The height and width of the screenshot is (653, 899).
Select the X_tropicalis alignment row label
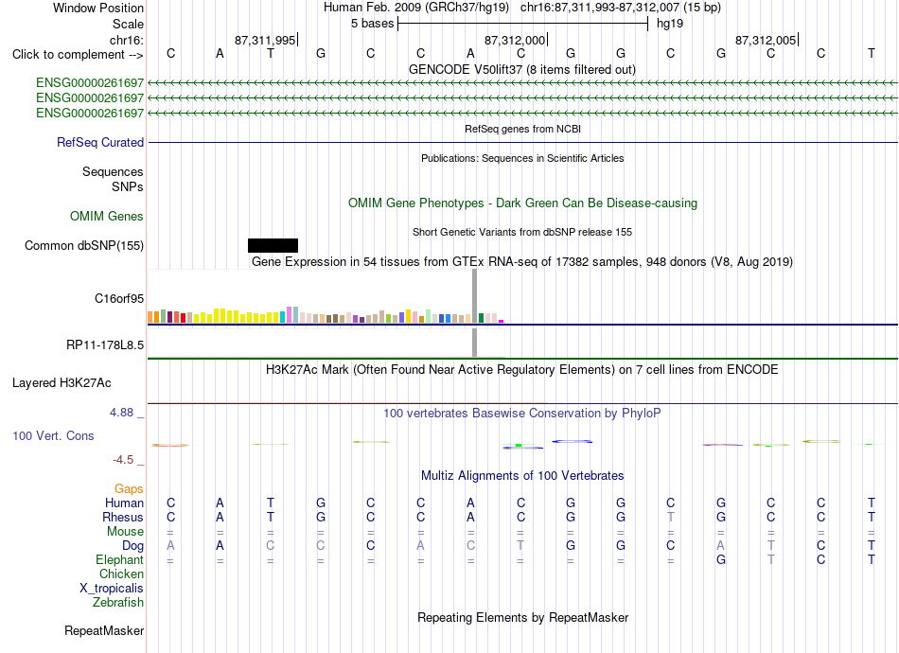[112, 589]
